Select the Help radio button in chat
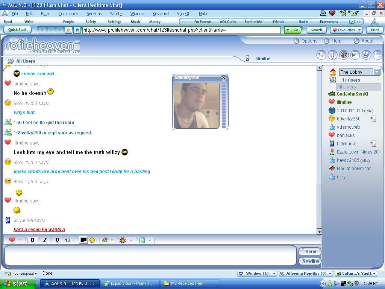The image size is (385, 289). tap(326, 41)
